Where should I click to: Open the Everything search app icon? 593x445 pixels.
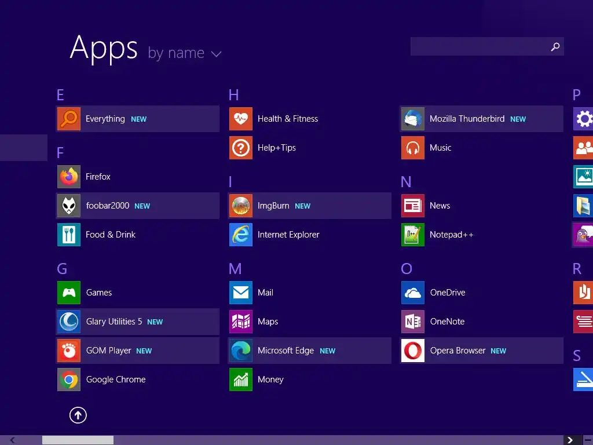(x=69, y=119)
